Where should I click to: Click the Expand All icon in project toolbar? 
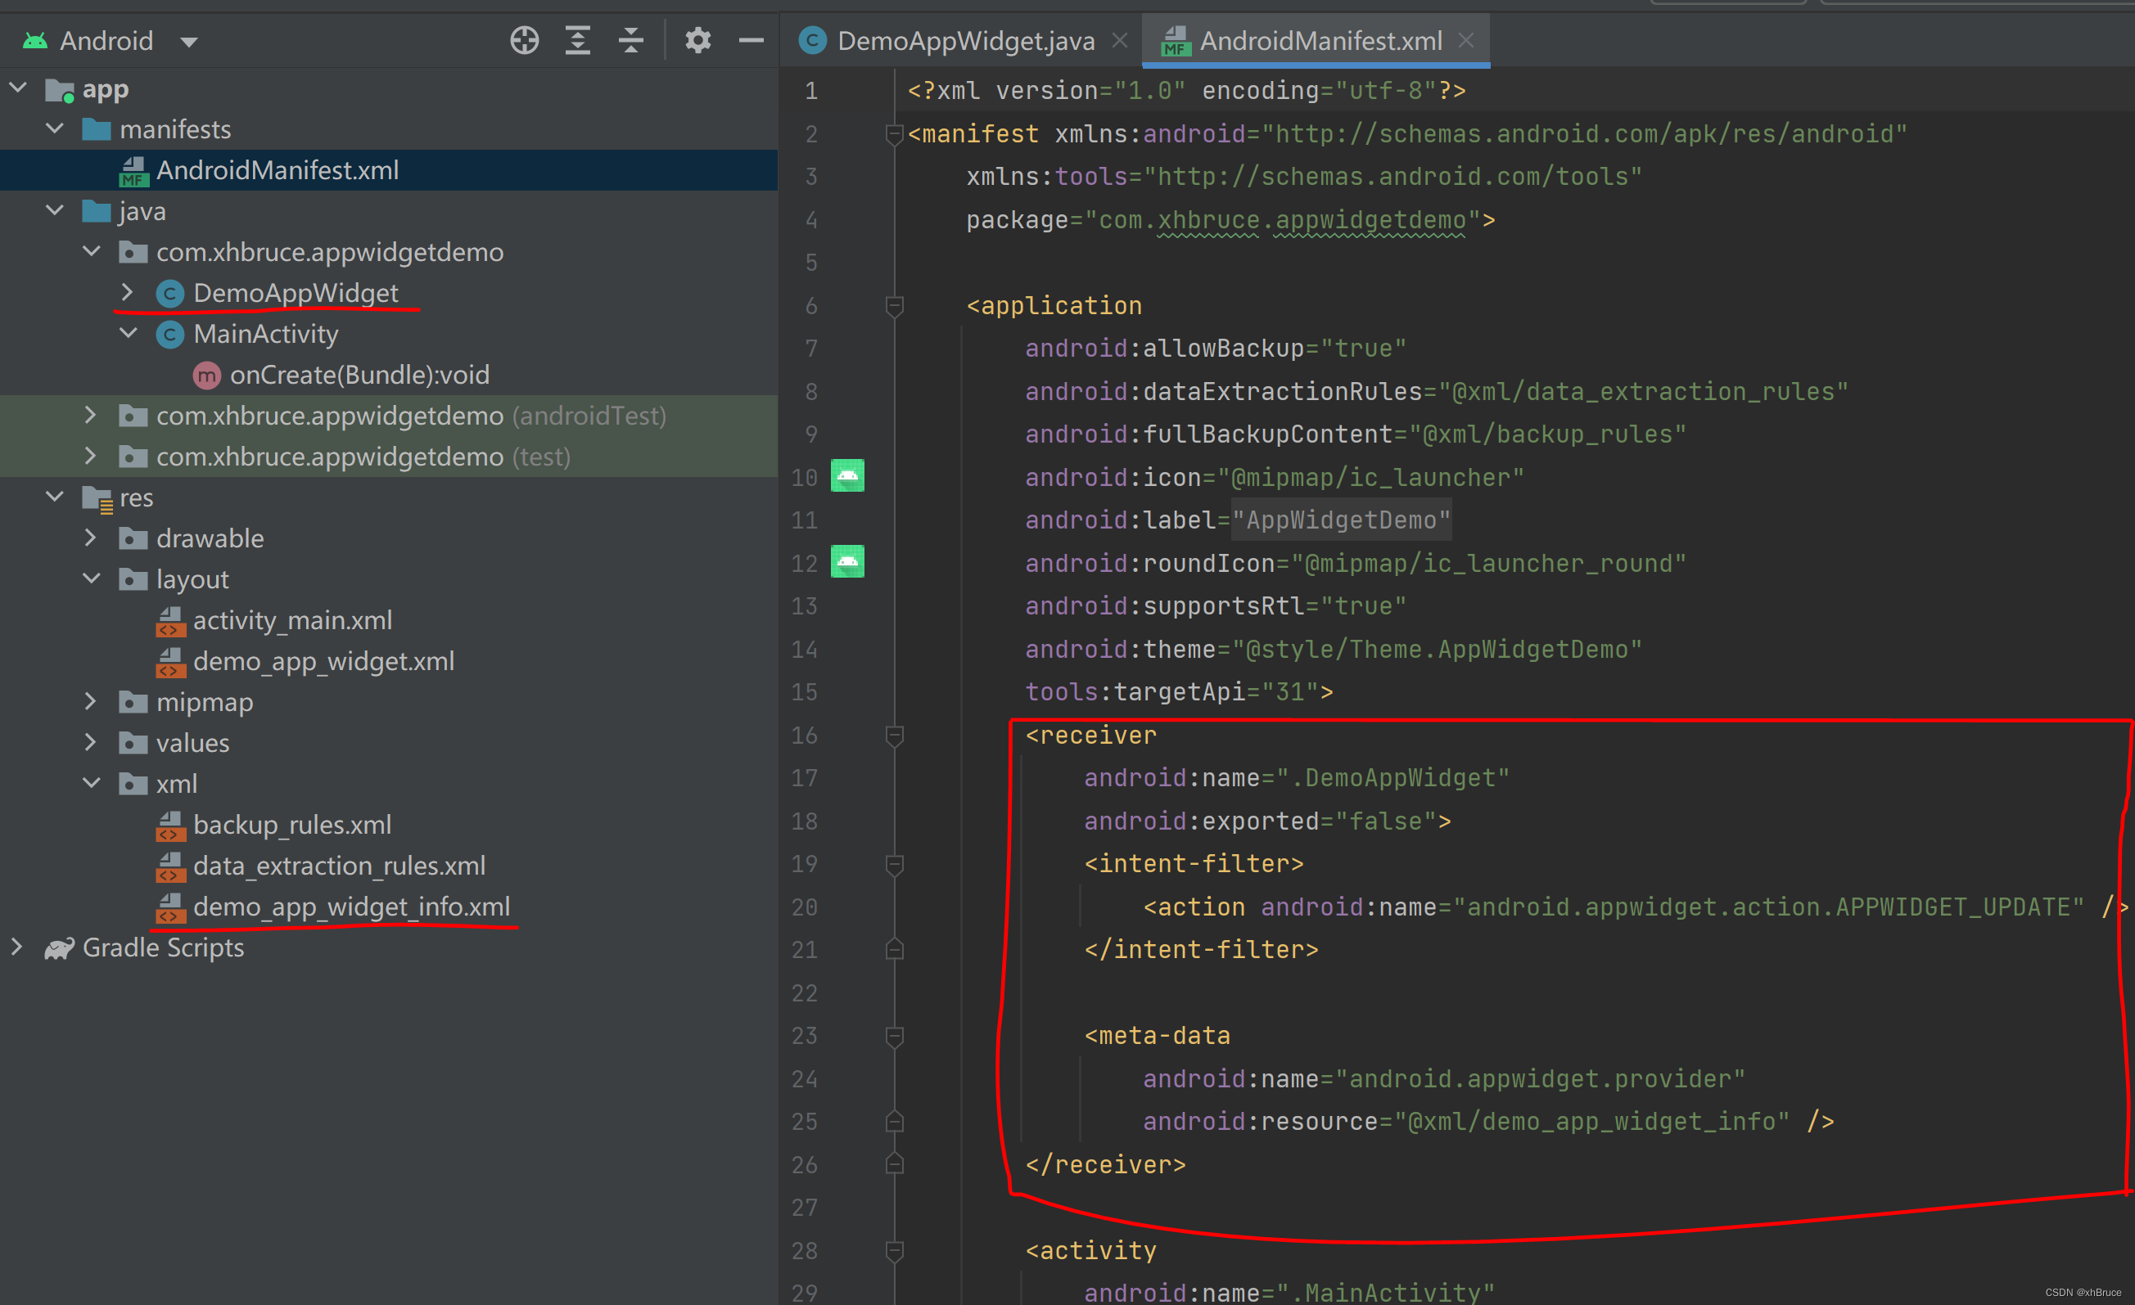[x=578, y=41]
